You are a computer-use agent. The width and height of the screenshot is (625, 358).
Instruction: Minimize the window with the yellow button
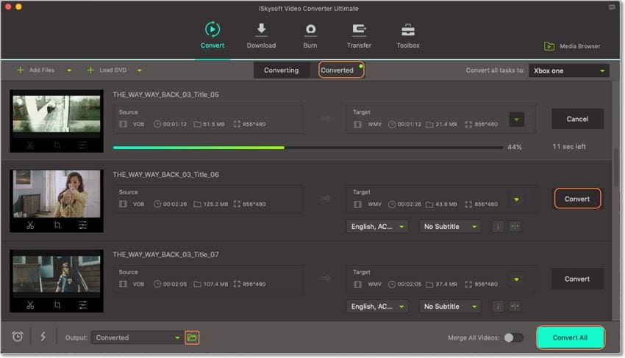click(x=18, y=7)
